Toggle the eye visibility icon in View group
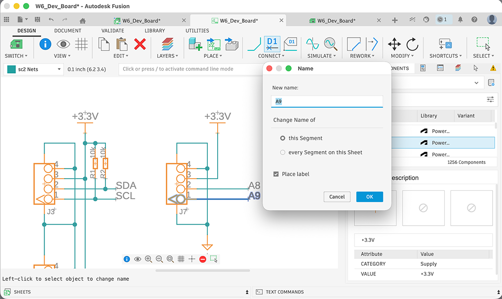The image size is (502, 299). pos(63,44)
